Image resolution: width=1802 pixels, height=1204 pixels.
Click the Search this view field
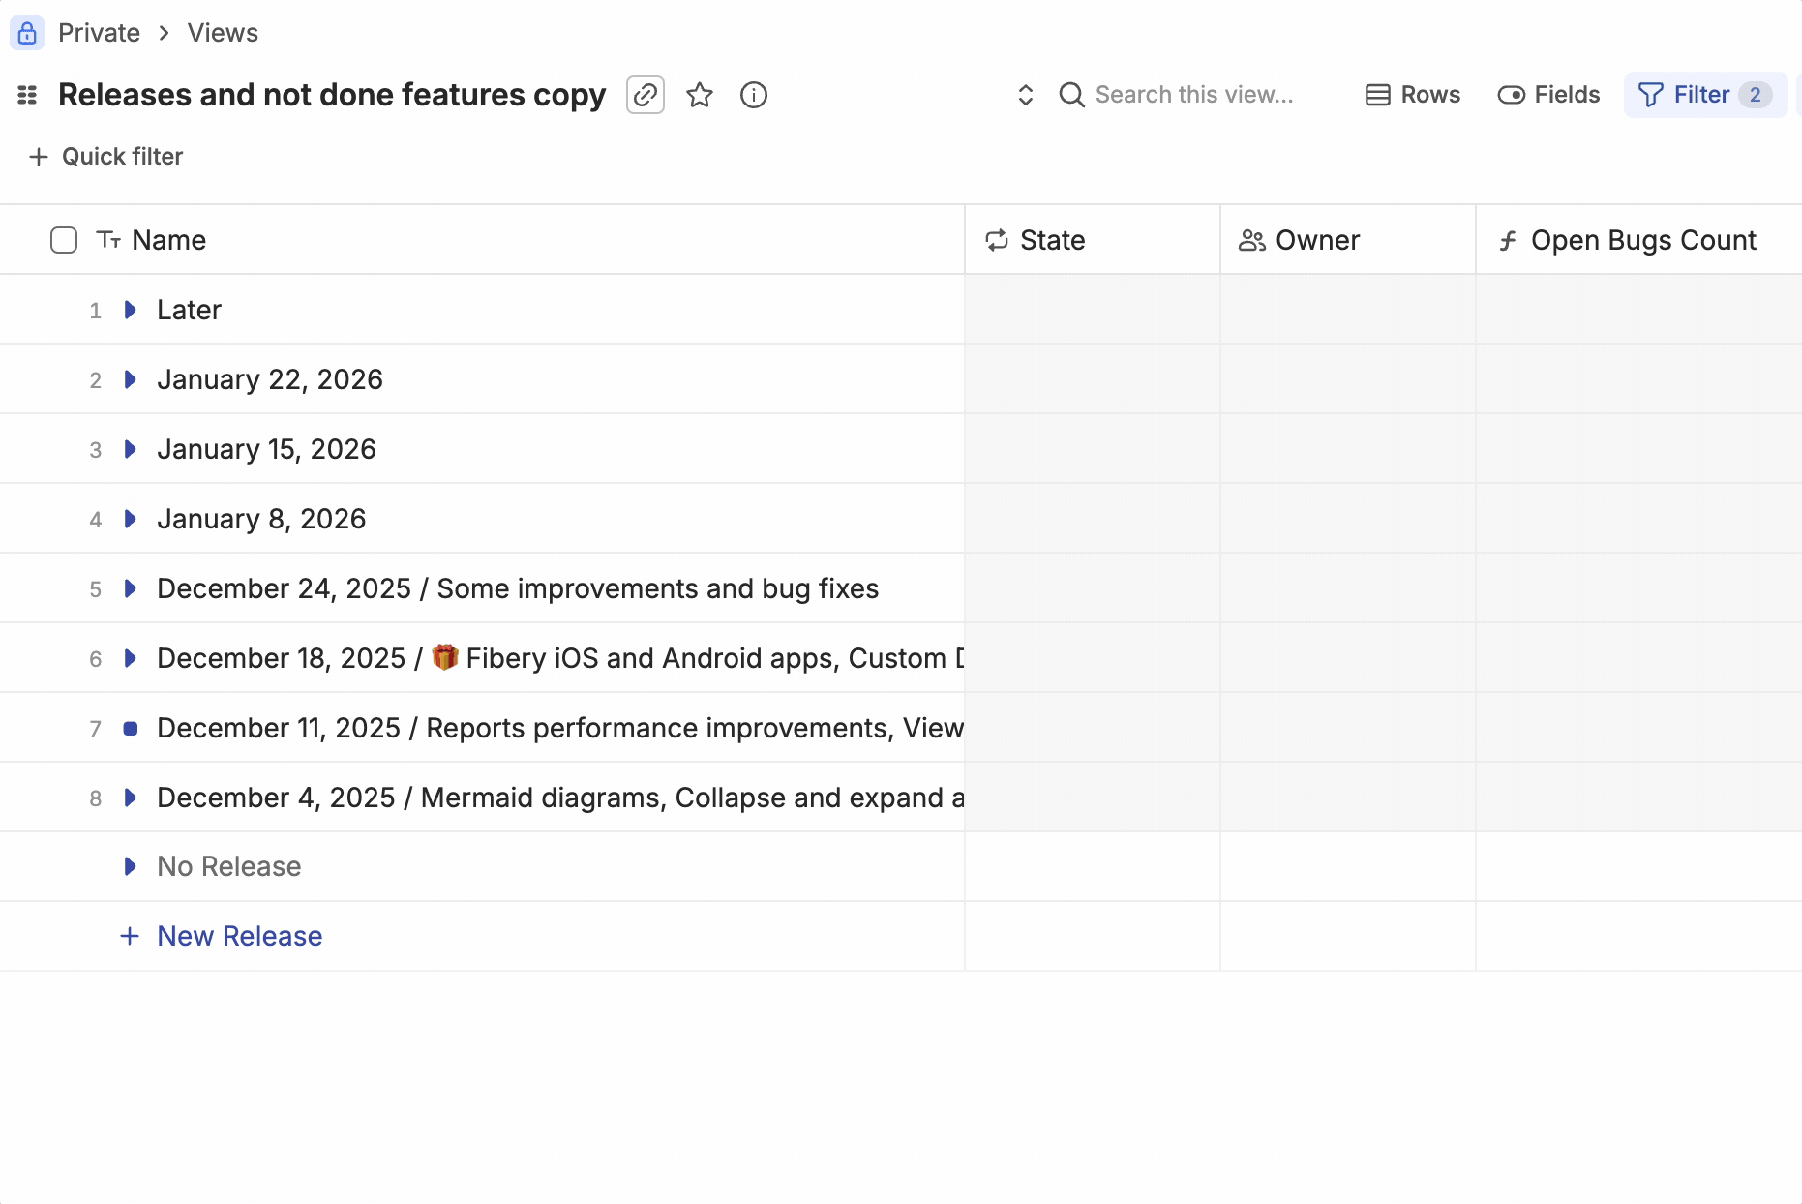pos(1194,95)
